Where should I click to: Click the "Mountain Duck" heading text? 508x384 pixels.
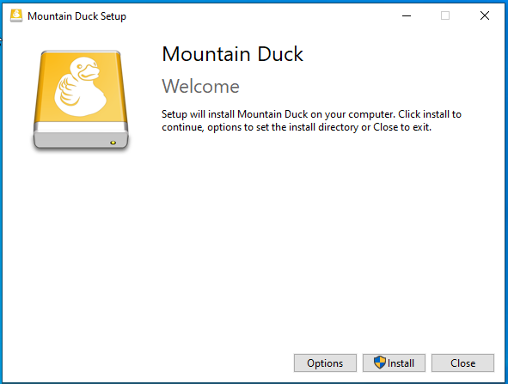pos(232,54)
